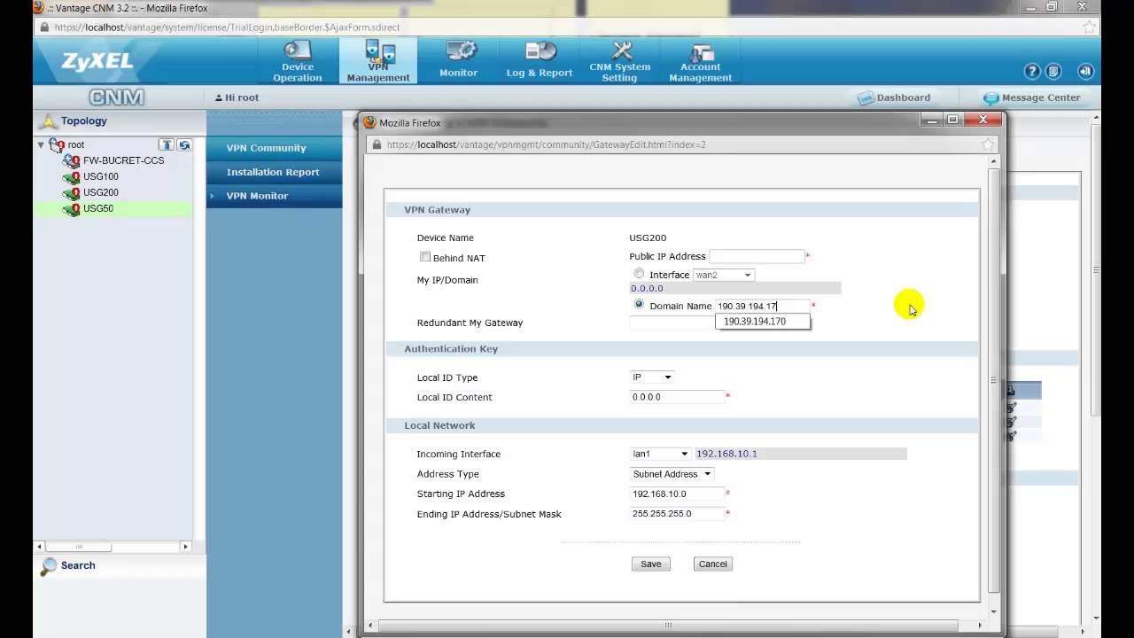Image resolution: width=1134 pixels, height=638 pixels.
Task: Click the Search magnifier icon
Action: click(x=49, y=566)
